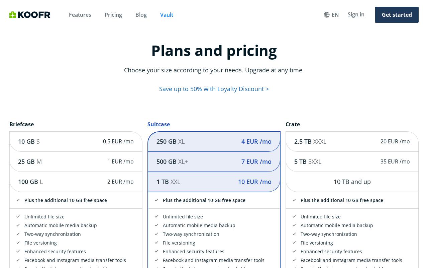Click the Koofr logo icon
428x268 pixels.
tap(13, 15)
